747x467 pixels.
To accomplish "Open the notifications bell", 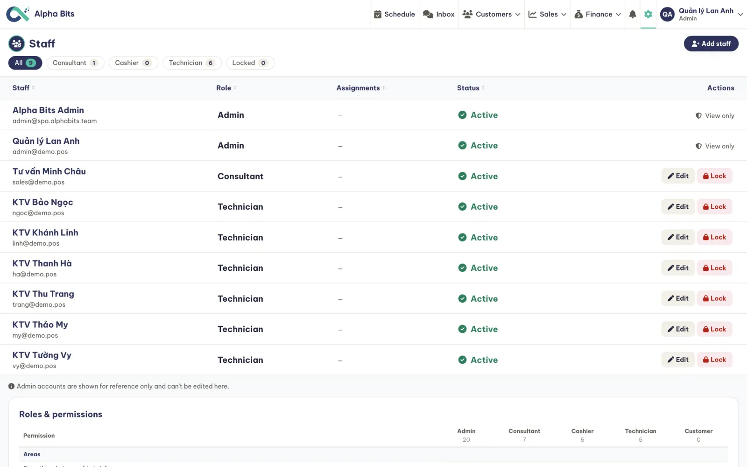I will pos(633,14).
